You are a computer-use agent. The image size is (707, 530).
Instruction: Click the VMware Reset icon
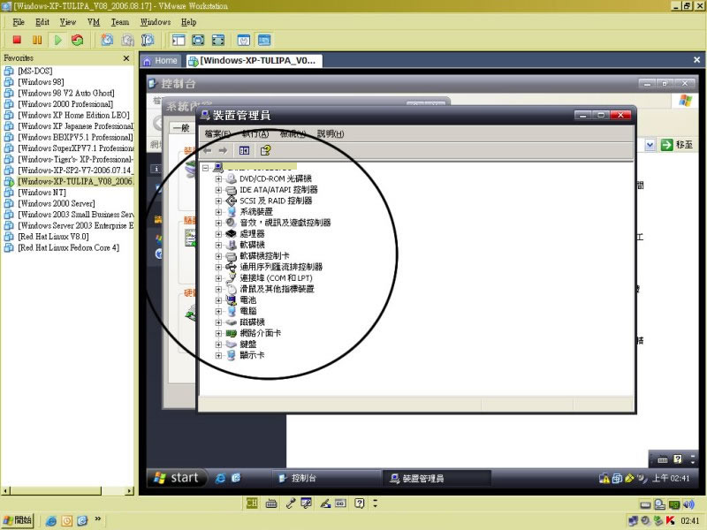(78, 40)
